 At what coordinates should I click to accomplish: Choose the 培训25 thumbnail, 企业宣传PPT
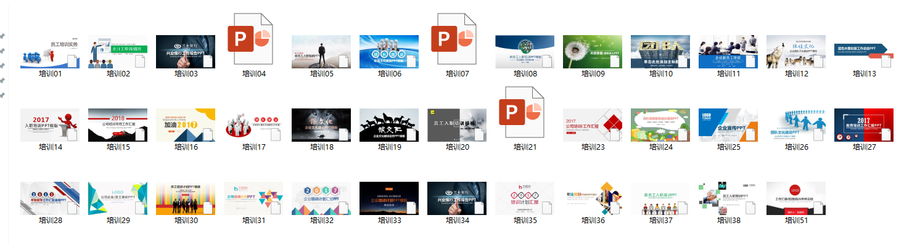pyautogui.click(x=728, y=125)
